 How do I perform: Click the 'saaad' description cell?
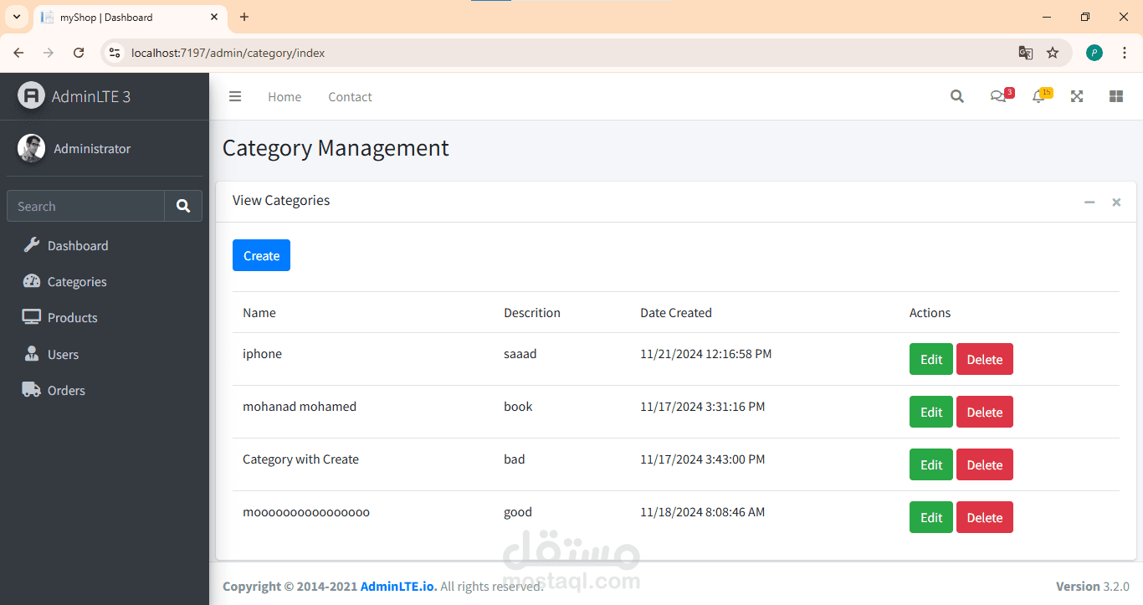tap(520, 353)
